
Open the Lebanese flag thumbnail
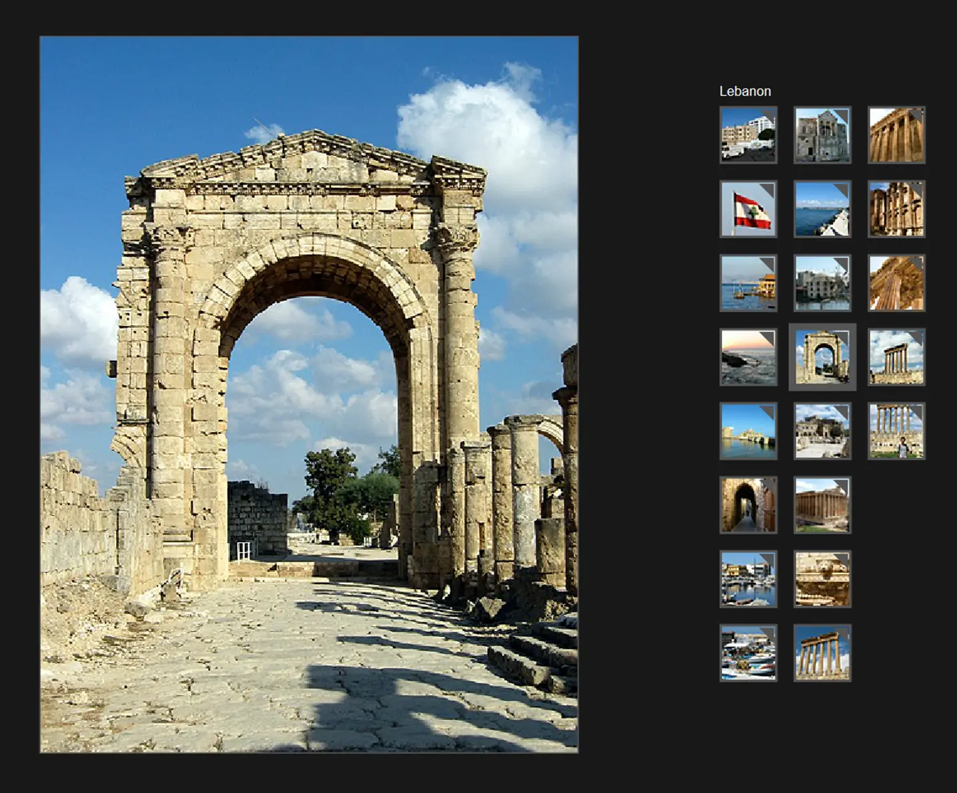pyautogui.click(x=748, y=209)
